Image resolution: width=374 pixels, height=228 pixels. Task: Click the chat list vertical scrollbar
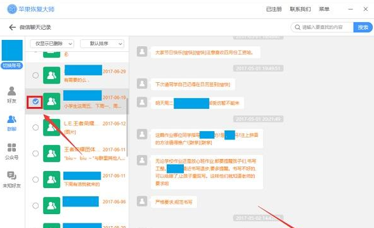pyautogui.click(x=127, y=127)
